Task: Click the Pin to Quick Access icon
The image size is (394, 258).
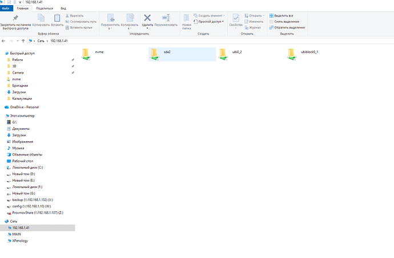Action: pos(15,18)
